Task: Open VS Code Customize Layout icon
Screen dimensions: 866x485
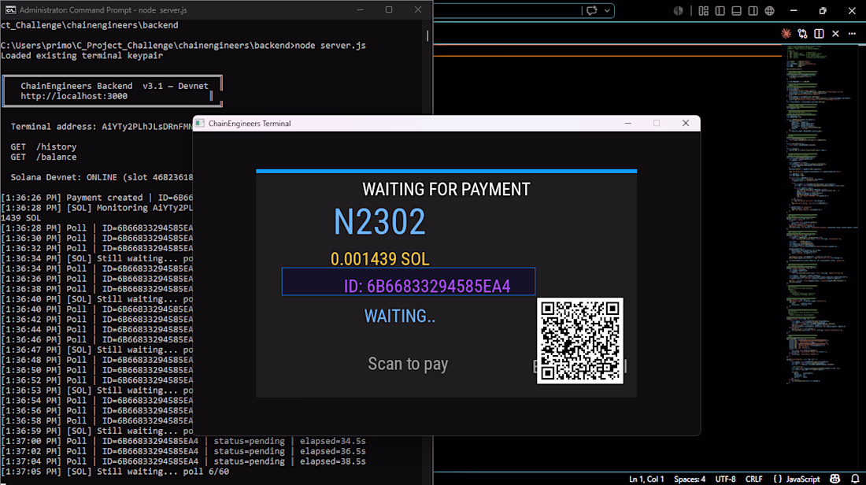Action: point(703,10)
